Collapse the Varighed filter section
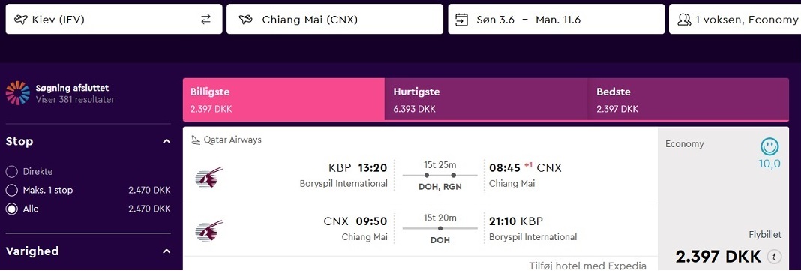The height and width of the screenshot is (271, 801). [x=166, y=251]
